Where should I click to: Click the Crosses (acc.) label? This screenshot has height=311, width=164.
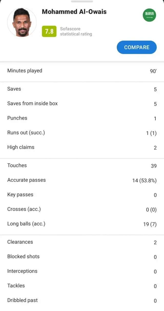[x=24, y=209]
